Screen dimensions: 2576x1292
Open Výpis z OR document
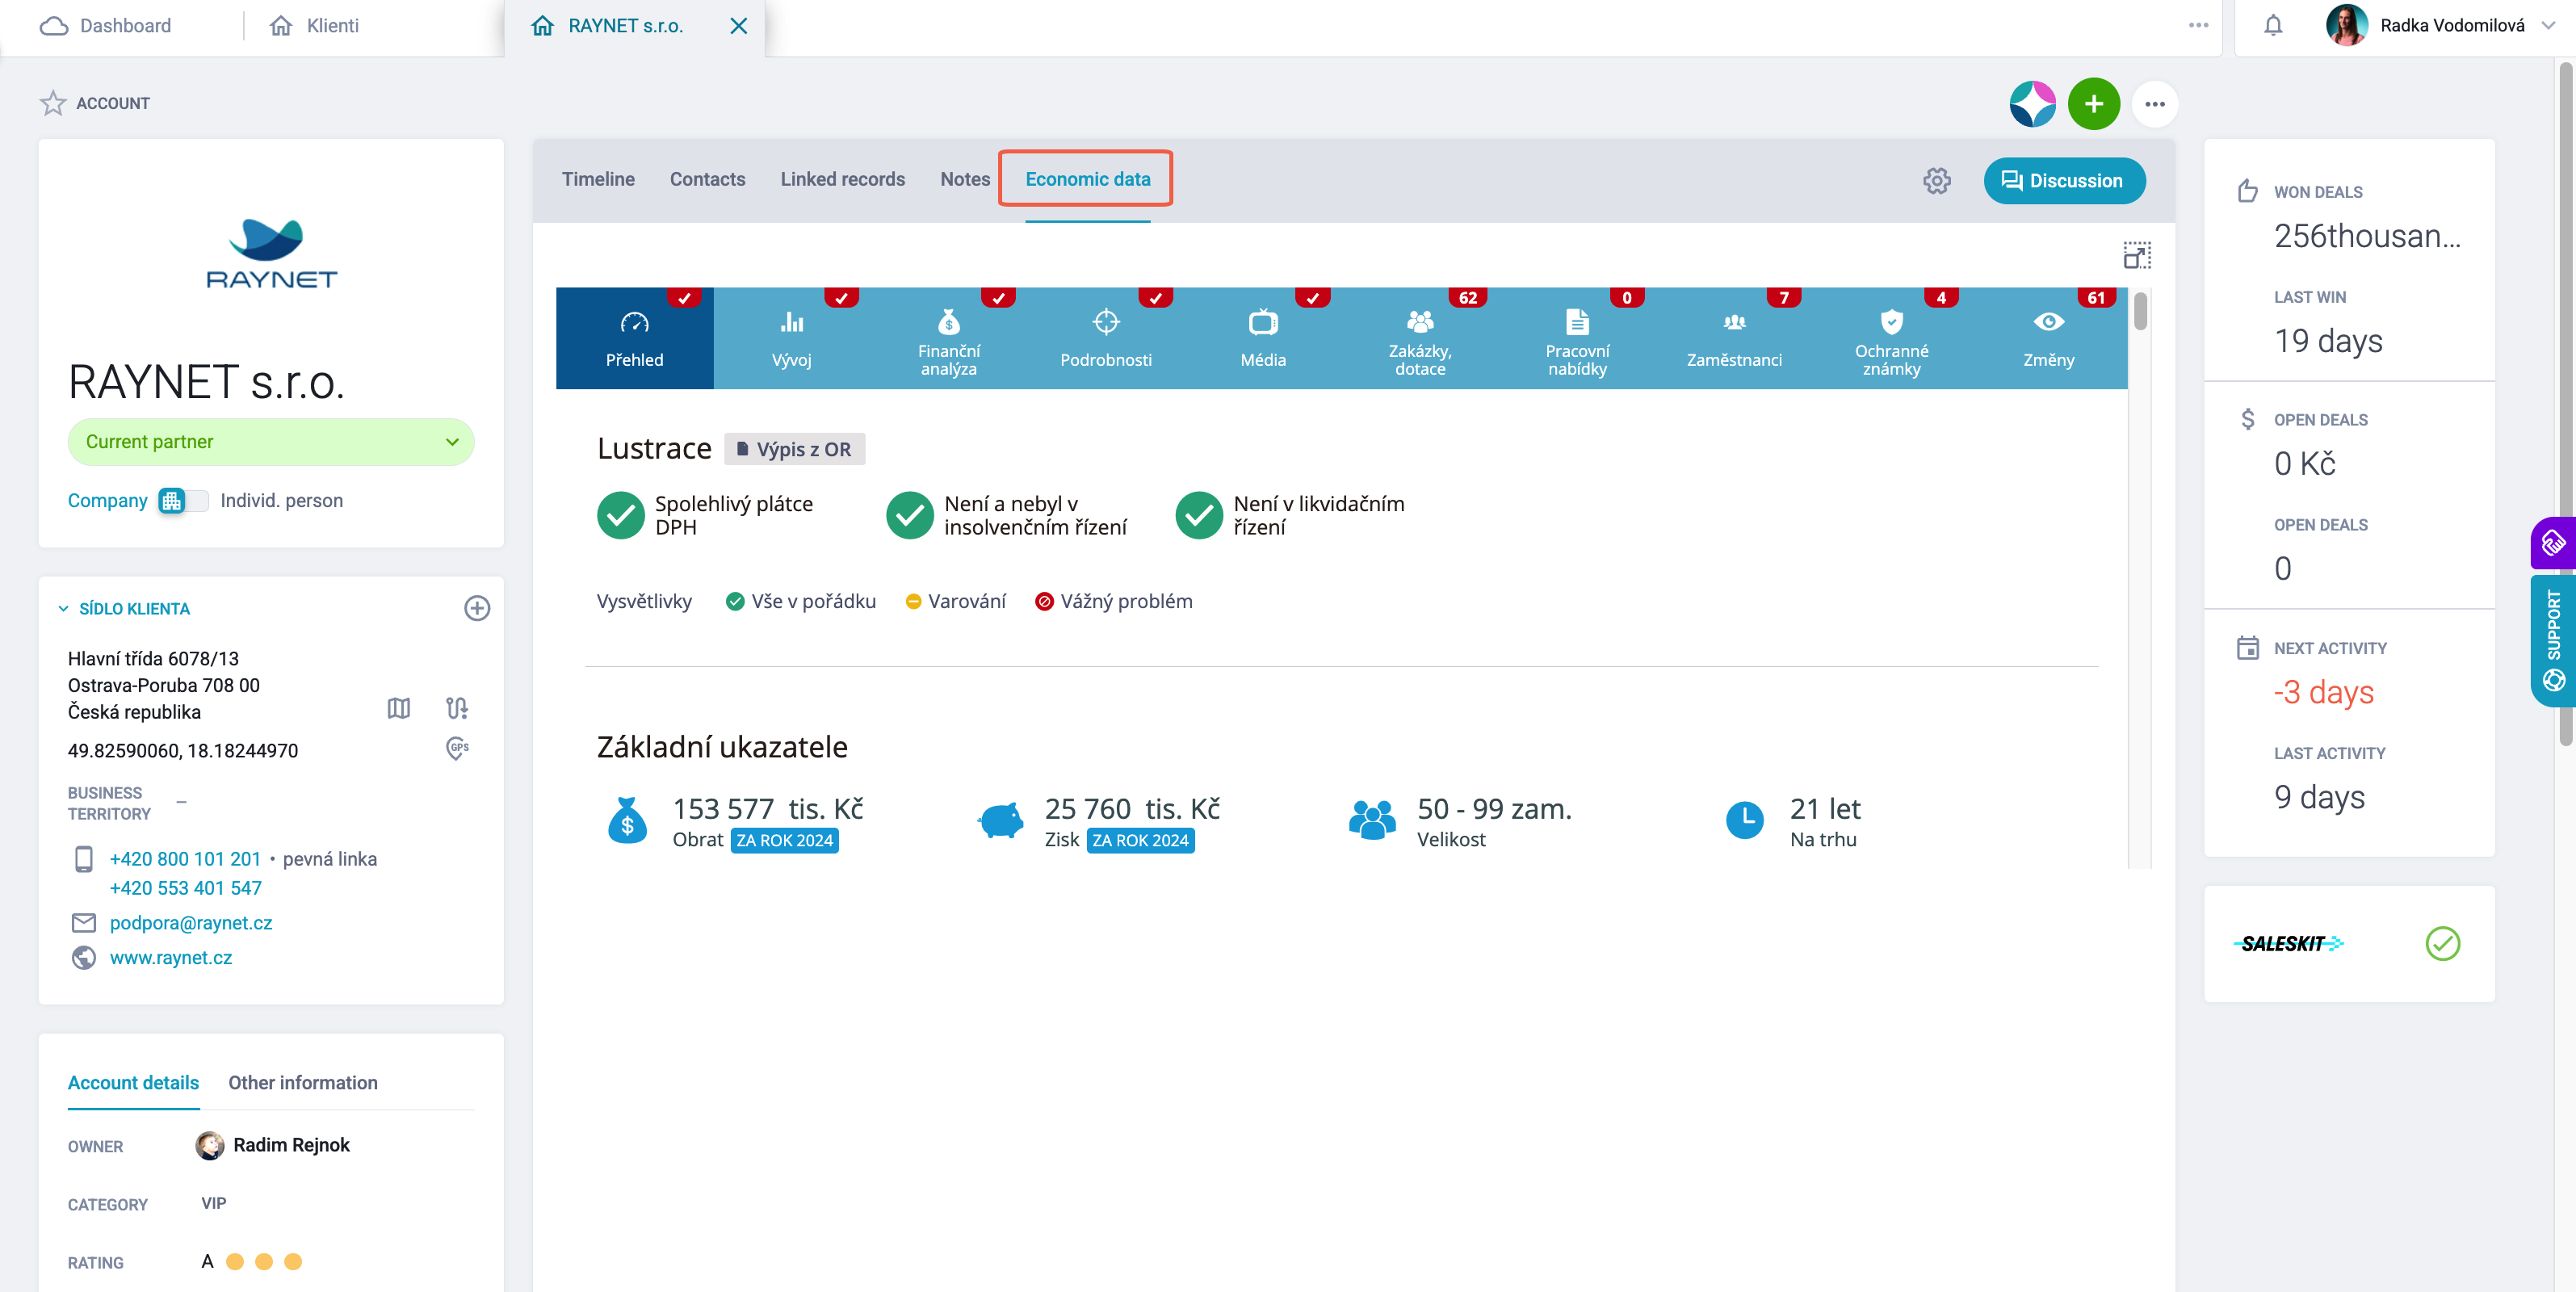click(x=794, y=450)
